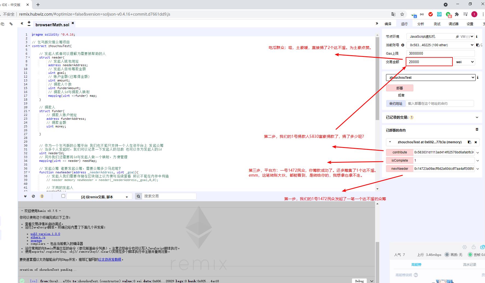The height and width of the screenshot is (283, 485).
Task: Delete all deployed contracts with trash icon
Action: (477, 129)
